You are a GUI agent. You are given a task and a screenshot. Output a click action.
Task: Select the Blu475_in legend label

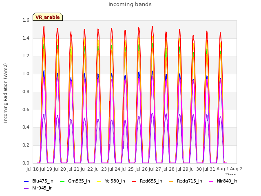[x=43, y=181]
